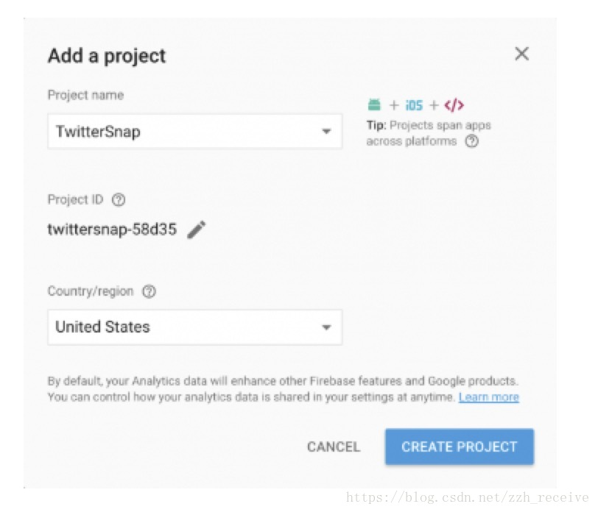This screenshot has height=512, width=598.
Task: Click the CANCEL button
Action: (x=334, y=447)
